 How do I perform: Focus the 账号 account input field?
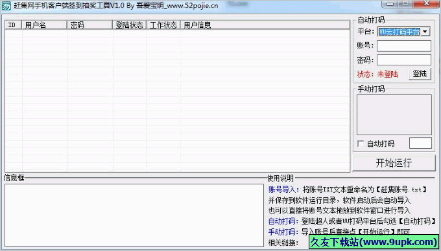404,46
